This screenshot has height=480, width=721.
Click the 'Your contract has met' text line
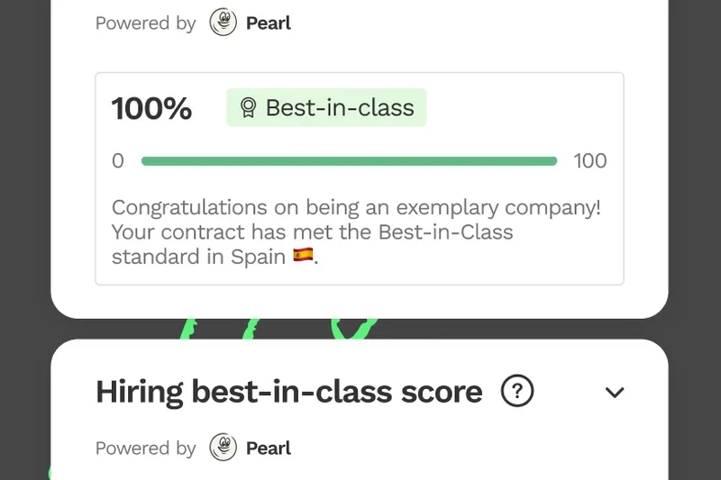pos(312,232)
